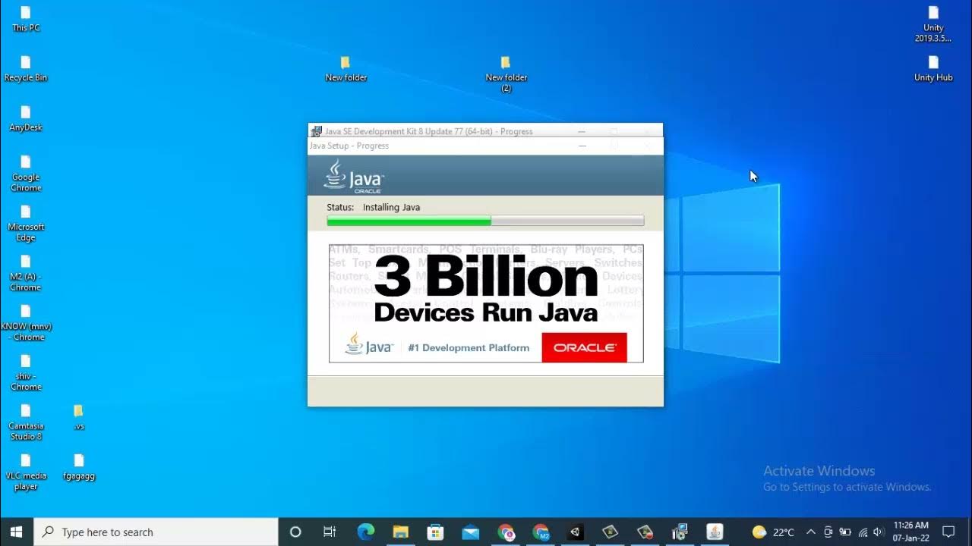972x546 pixels.
Task: Select the Camtasia Studio 8 shortcut
Action: (x=26, y=422)
